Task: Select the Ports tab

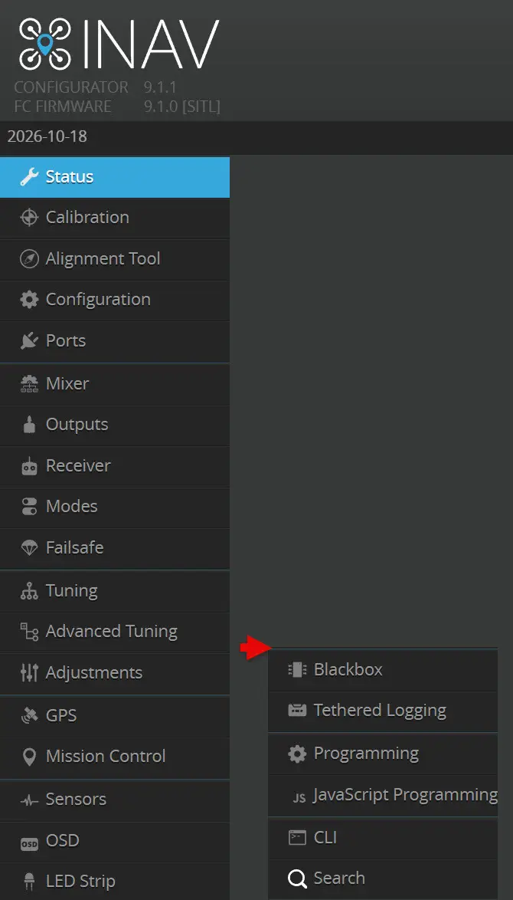Action: point(115,341)
